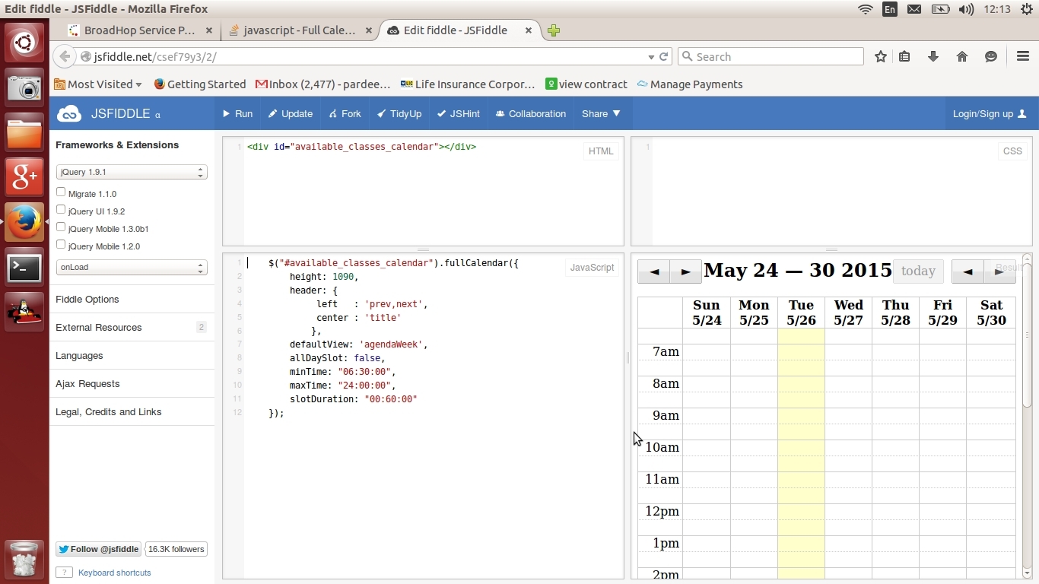Click the right-side prev arrow in calendar
Viewport: 1039px width, 584px height.
pyautogui.click(x=968, y=271)
